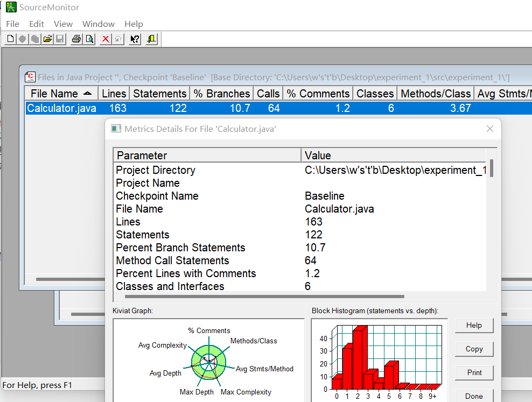Sort by Classes column header
The image size is (532, 402).
pos(375,94)
